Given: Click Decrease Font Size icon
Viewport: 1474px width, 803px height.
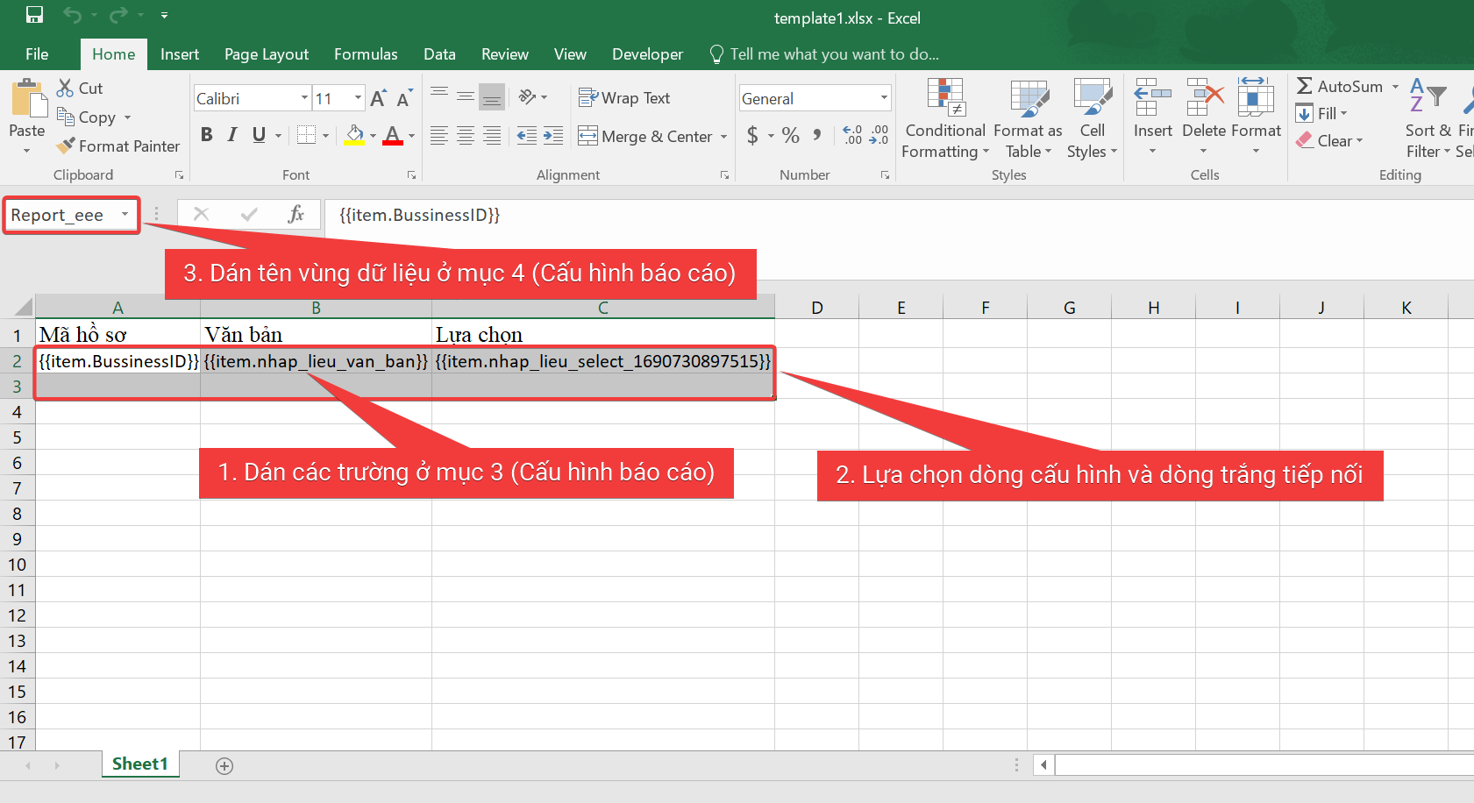Looking at the screenshot, I should [x=404, y=98].
